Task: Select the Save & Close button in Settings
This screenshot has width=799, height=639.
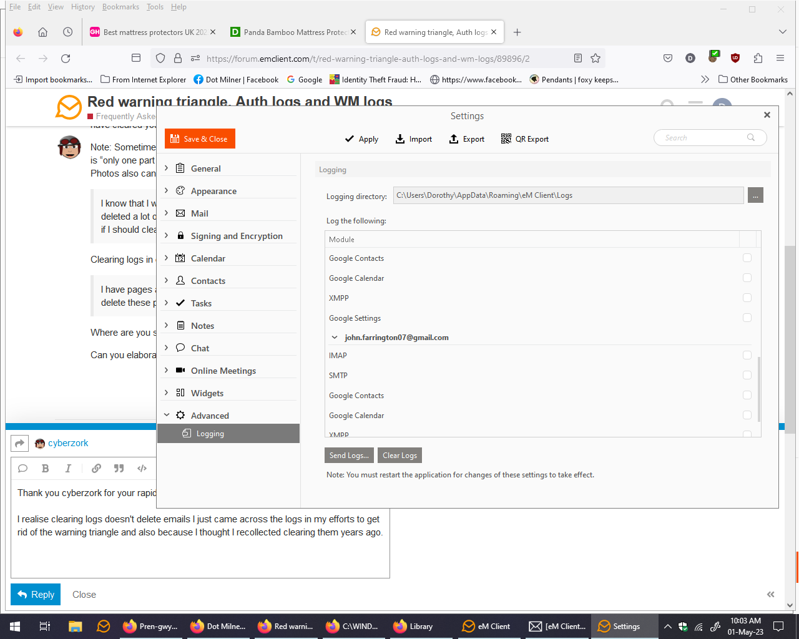Action: [x=200, y=139]
